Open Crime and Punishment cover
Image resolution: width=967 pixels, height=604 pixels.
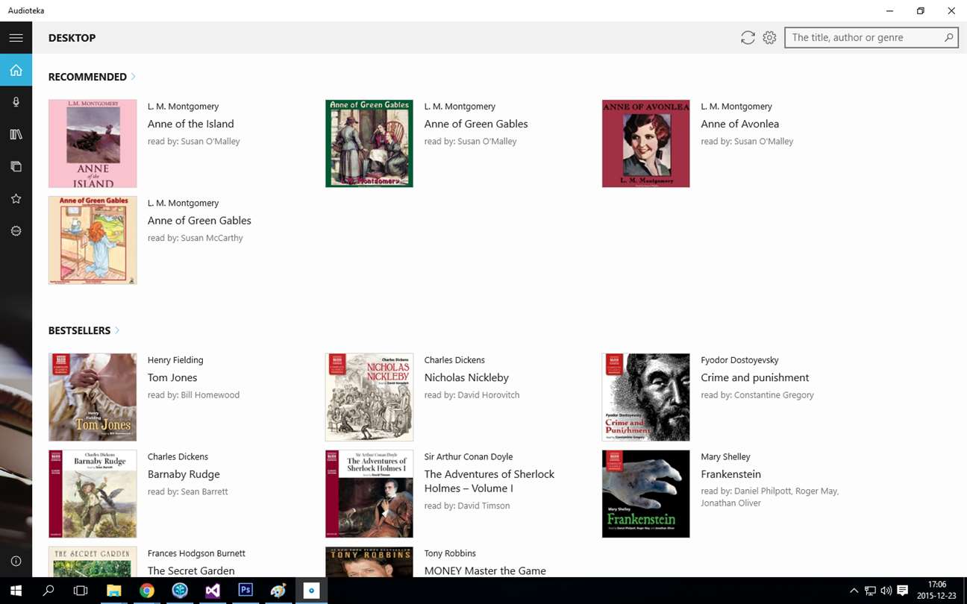pyautogui.click(x=646, y=397)
